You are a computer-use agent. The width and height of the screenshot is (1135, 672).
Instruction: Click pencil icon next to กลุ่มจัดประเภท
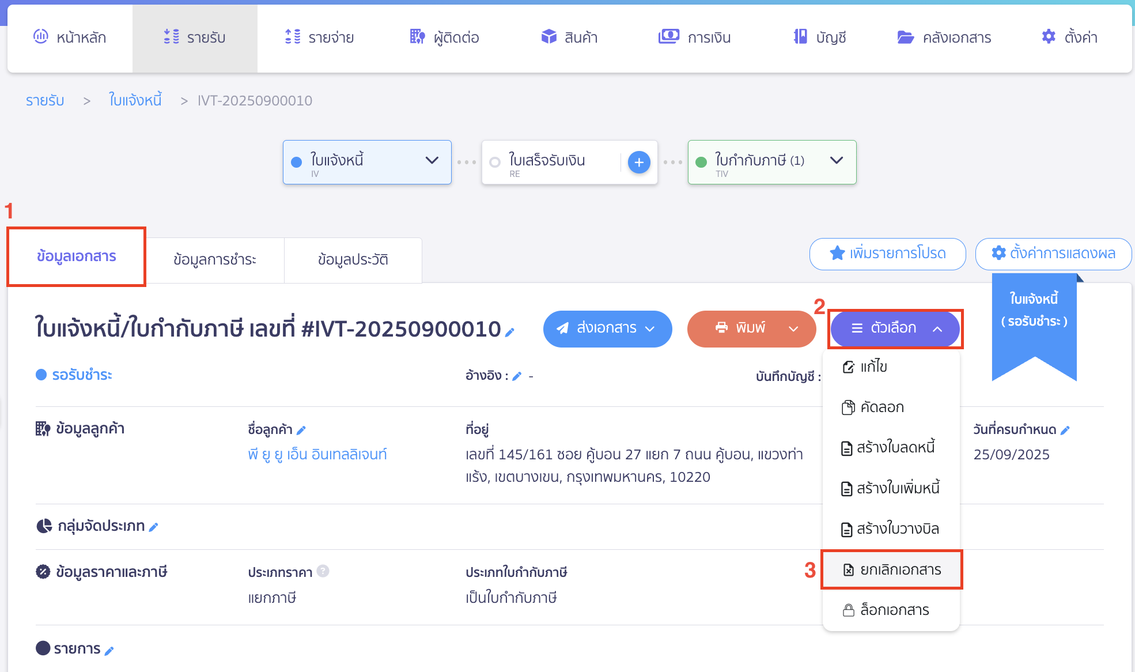click(x=153, y=527)
